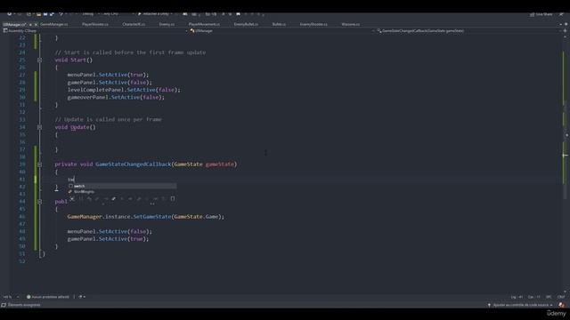Image resolution: width=570 pixels, height=320 pixels.
Task: Click the notifications icon in status bar
Action: point(562,305)
